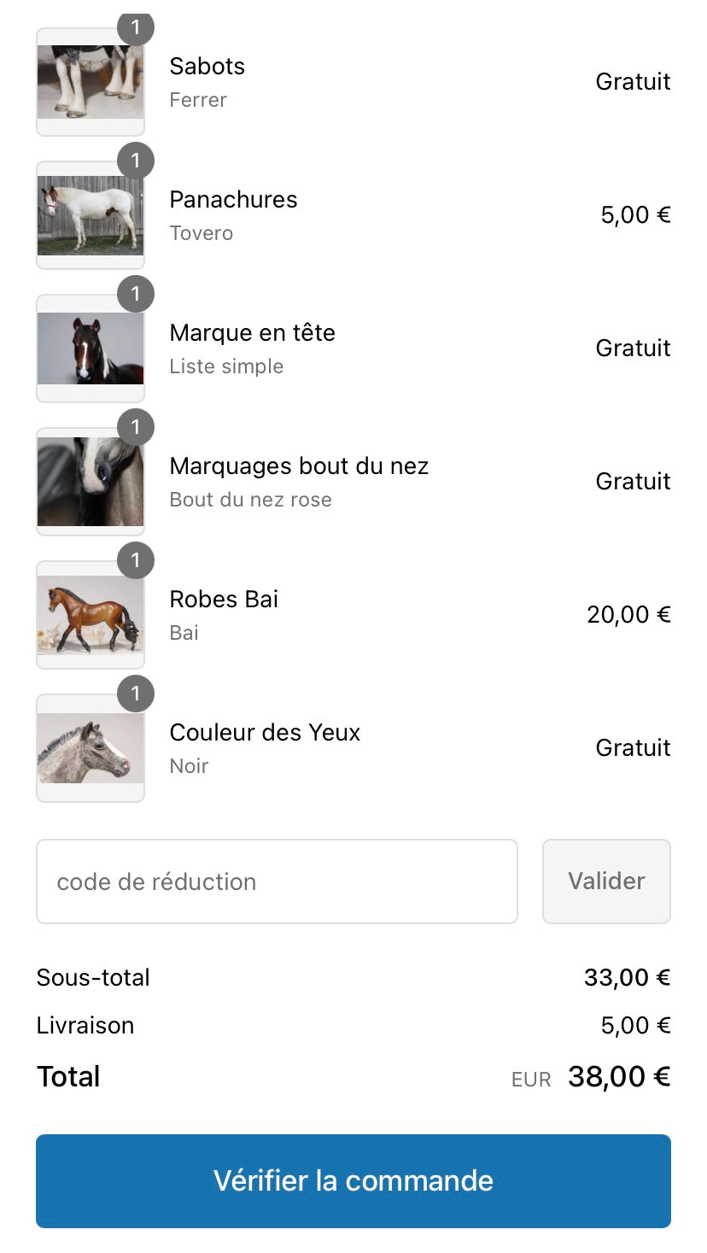
Task: Click the quantity badge on Robes Bai item
Action: coord(135,560)
